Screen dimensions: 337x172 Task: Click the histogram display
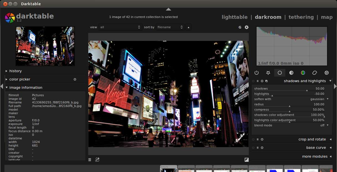292,46
